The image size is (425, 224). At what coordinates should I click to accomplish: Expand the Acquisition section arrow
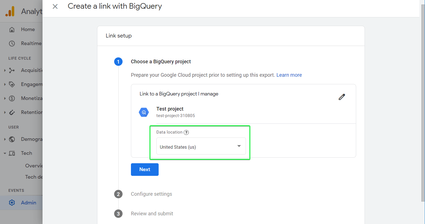[x=5, y=70]
